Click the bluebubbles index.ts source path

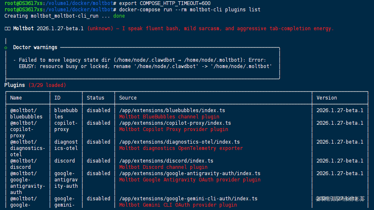[172, 110]
